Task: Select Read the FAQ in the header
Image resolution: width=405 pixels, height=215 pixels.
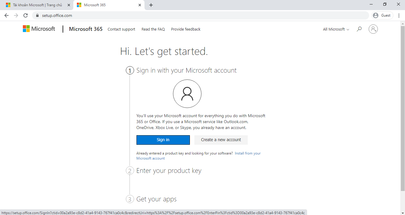Action: tap(153, 29)
